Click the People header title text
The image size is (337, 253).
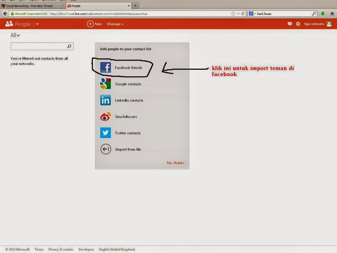[23, 24]
